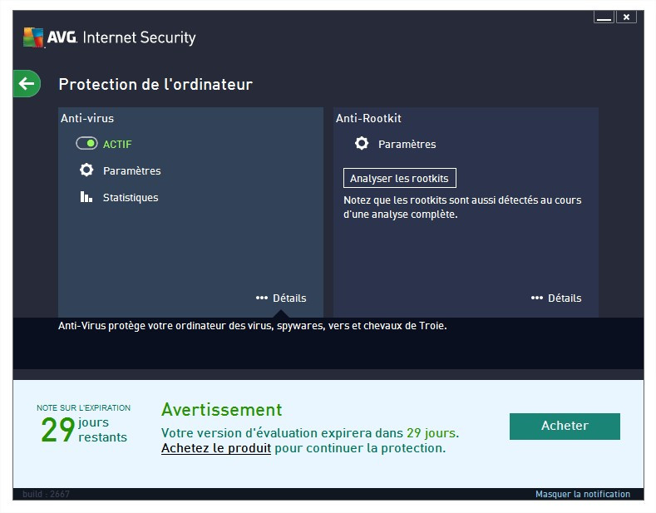This screenshot has width=656, height=513.
Task: Click the green ACTIF status label
Action: 117,145
